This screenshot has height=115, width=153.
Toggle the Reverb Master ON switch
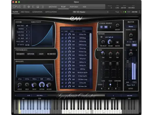(117, 42)
